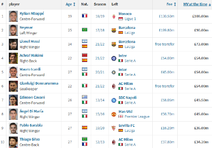Screen dimensions: 212x148
Task: Click Lionel Messi's portrait thumbnail
Action: pos(13,44)
